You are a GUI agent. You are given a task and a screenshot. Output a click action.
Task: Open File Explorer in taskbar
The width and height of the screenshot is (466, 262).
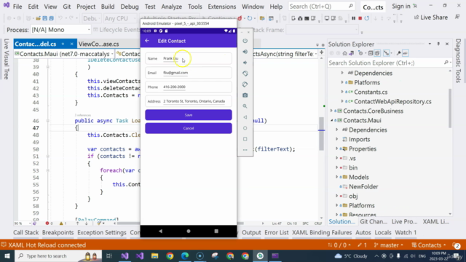point(155,255)
